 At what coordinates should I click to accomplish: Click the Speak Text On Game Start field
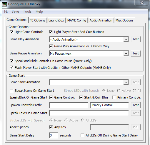(x=89, y=113)
